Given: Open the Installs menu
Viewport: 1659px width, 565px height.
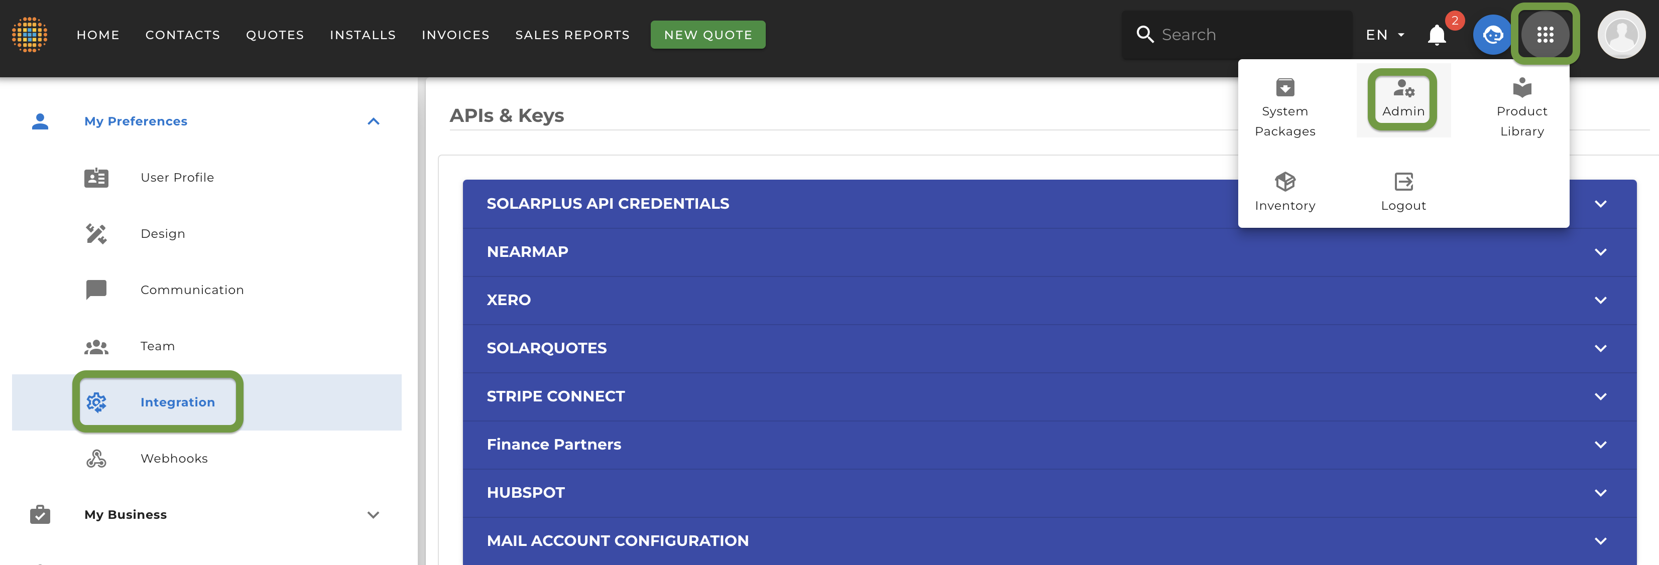Looking at the screenshot, I should tap(363, 35).
